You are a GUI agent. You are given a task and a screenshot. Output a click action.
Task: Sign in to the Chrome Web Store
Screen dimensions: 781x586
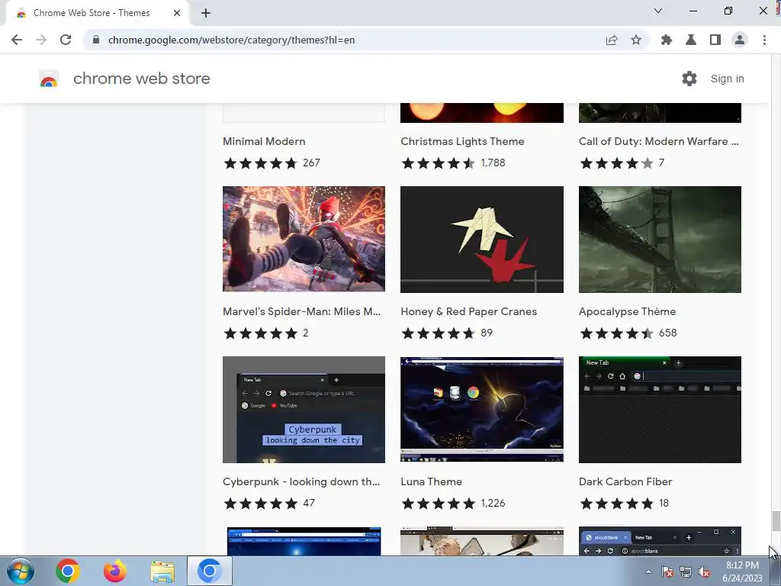(x=727, y=79)
